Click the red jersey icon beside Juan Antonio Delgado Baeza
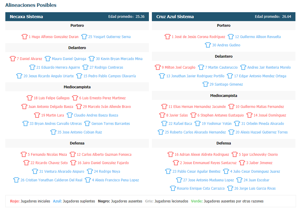 pyautogui.click(x=24, y=106)
